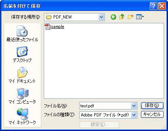Click the help question mark button
This screenshot has height=131, width=168.
153,6
